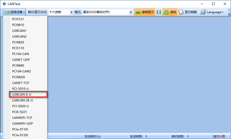
Task: Expand the 格式 real ID format combo box
Action: [131, 12]
